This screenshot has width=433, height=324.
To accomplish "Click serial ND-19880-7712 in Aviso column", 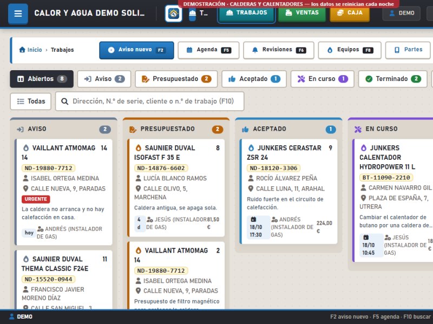I will (48, 168).
